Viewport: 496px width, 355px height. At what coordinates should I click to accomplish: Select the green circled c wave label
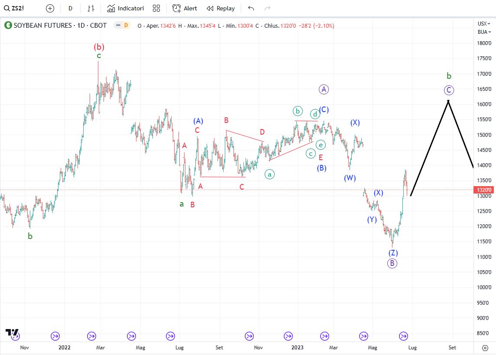point(311,154)
